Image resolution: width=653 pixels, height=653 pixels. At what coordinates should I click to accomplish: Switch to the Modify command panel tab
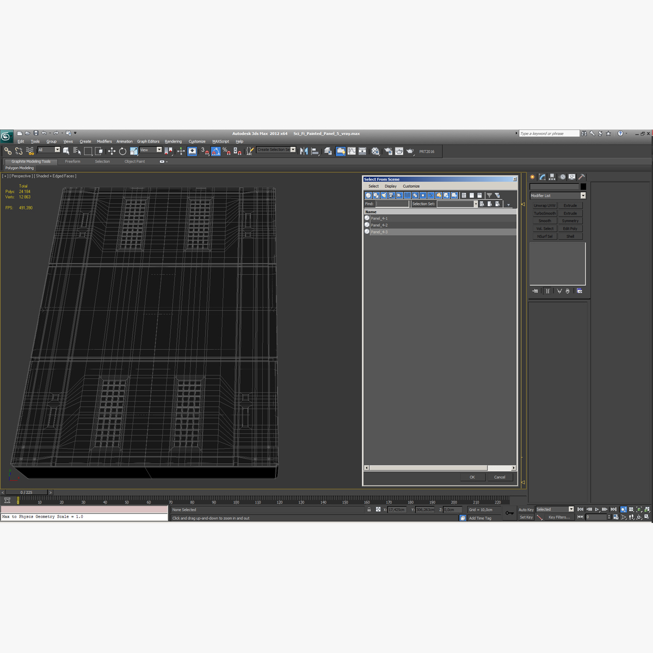pyautogui.click(x=543, y=177)
